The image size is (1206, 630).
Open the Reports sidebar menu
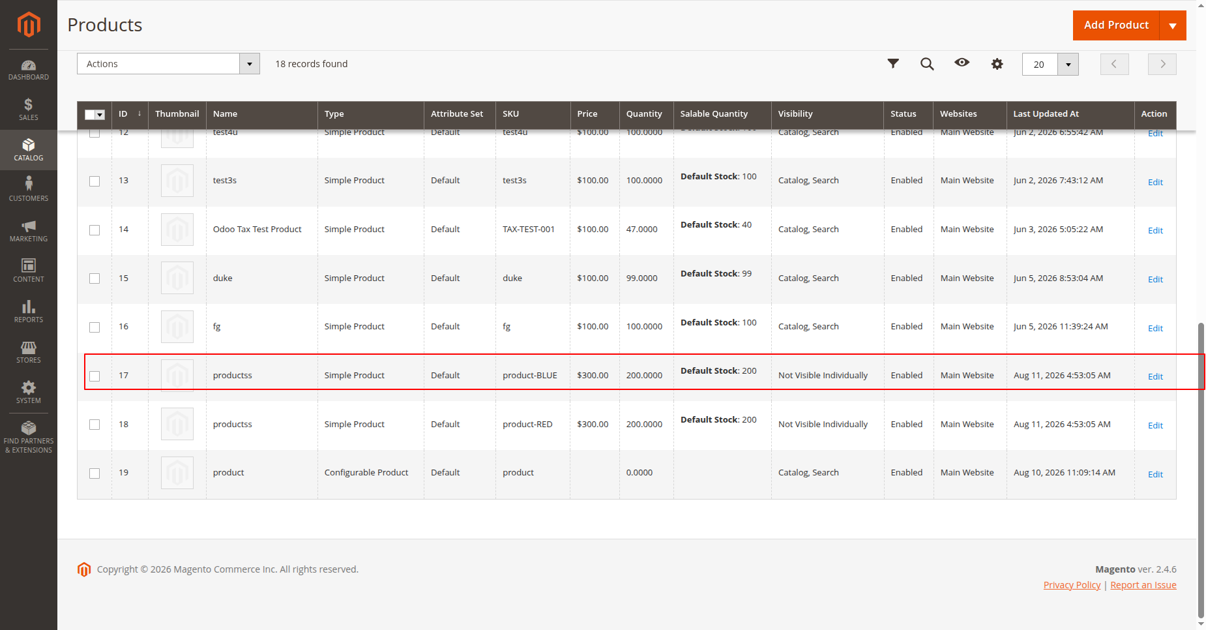point(29,311)
